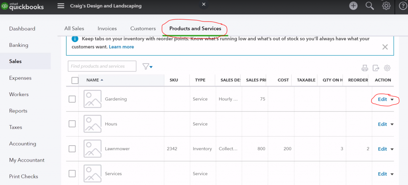Check the Gardening row checkbox
The height and width of the screenshot is (185, 408).
(72, 99)
